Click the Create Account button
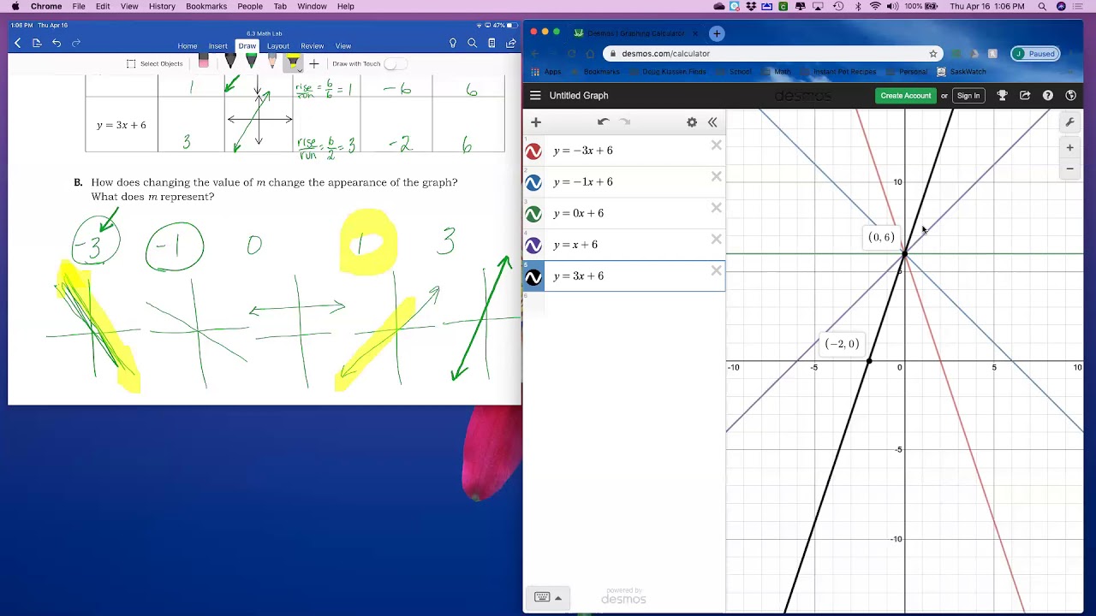 click(905, 96)
